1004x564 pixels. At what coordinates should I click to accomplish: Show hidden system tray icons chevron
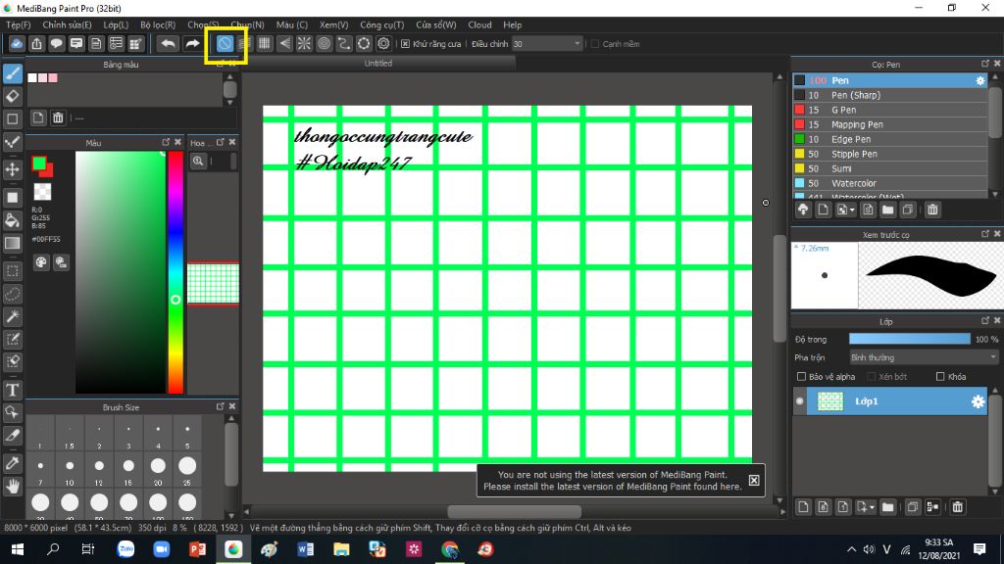(x=851, y=549)
